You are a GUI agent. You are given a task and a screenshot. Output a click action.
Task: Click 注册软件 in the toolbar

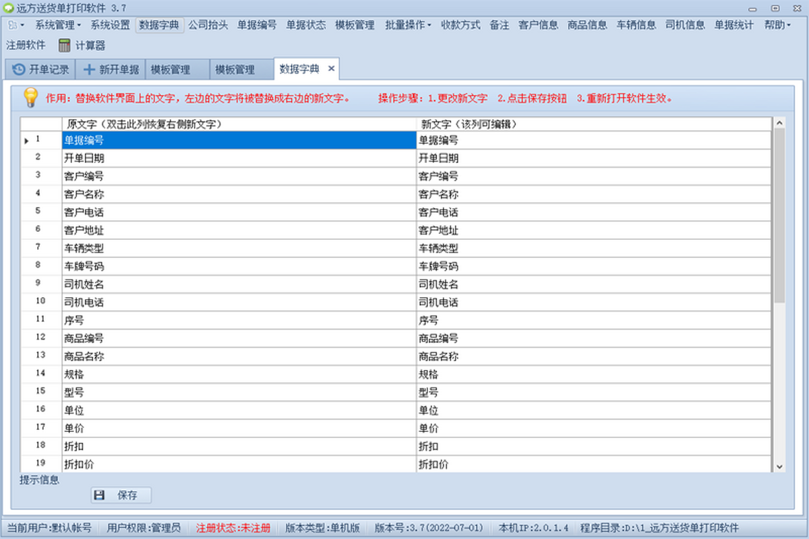[x=26, y=46]
